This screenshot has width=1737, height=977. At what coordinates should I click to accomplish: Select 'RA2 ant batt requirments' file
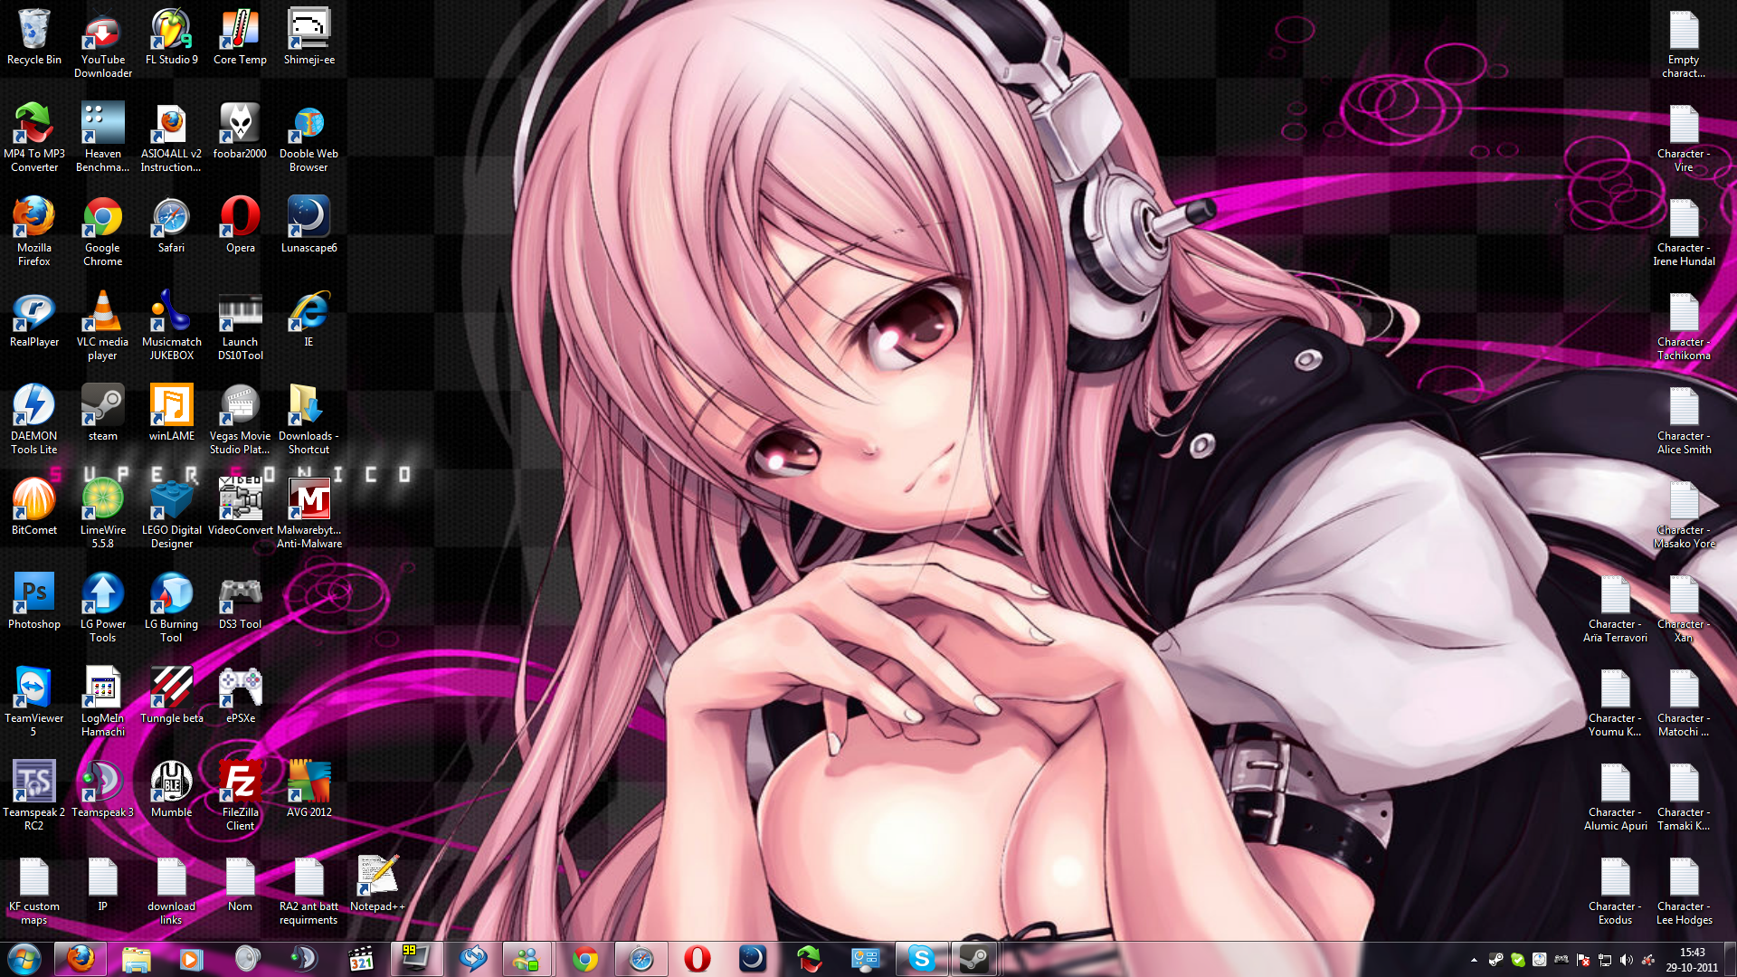coord(308,890)
